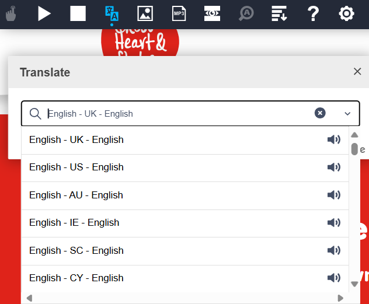Open the settings gear icon

[347, 13]
